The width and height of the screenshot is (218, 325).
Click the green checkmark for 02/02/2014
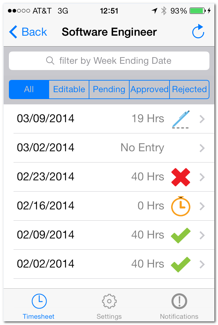pos(180,264)
